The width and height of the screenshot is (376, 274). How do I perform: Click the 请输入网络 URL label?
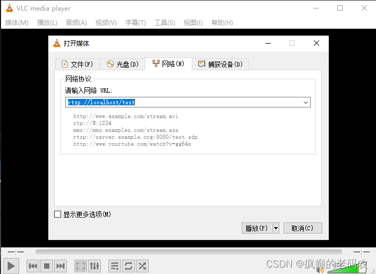[89, 90]
